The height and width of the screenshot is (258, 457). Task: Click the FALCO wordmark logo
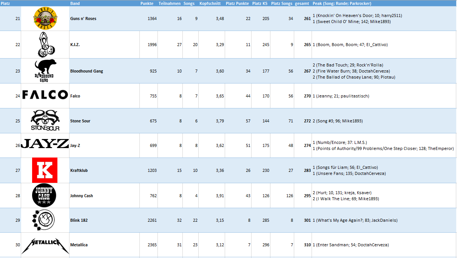click(x=45, y=94)
